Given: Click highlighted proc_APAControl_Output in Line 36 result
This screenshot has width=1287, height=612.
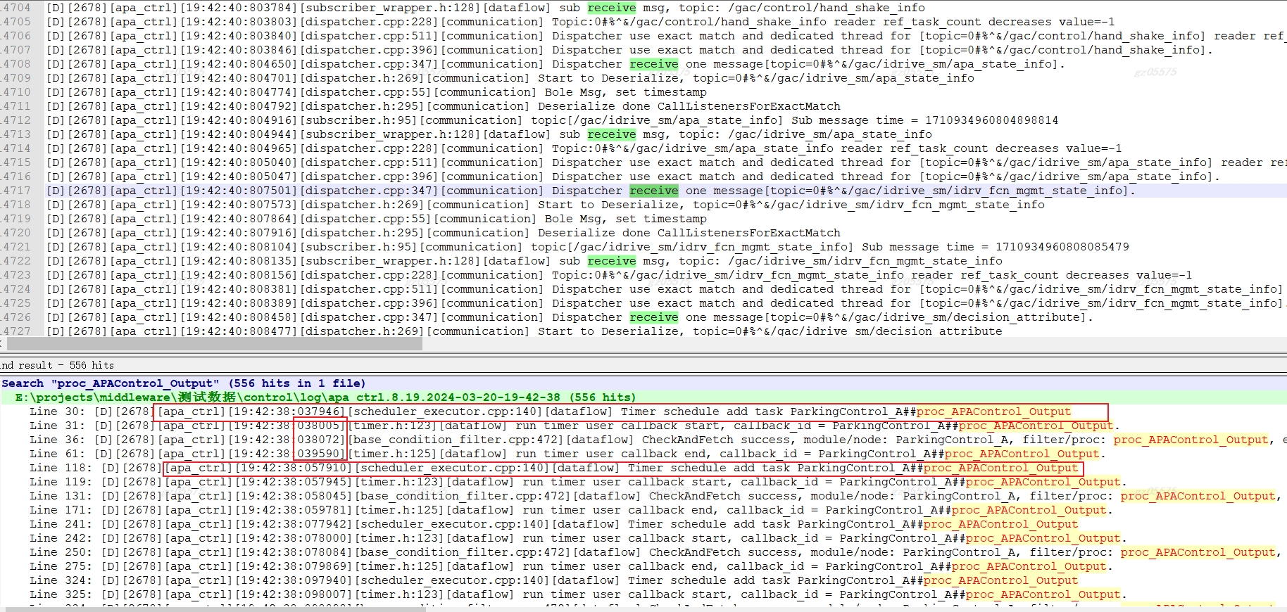Looking at the screenshot, I should point(1190,440).
